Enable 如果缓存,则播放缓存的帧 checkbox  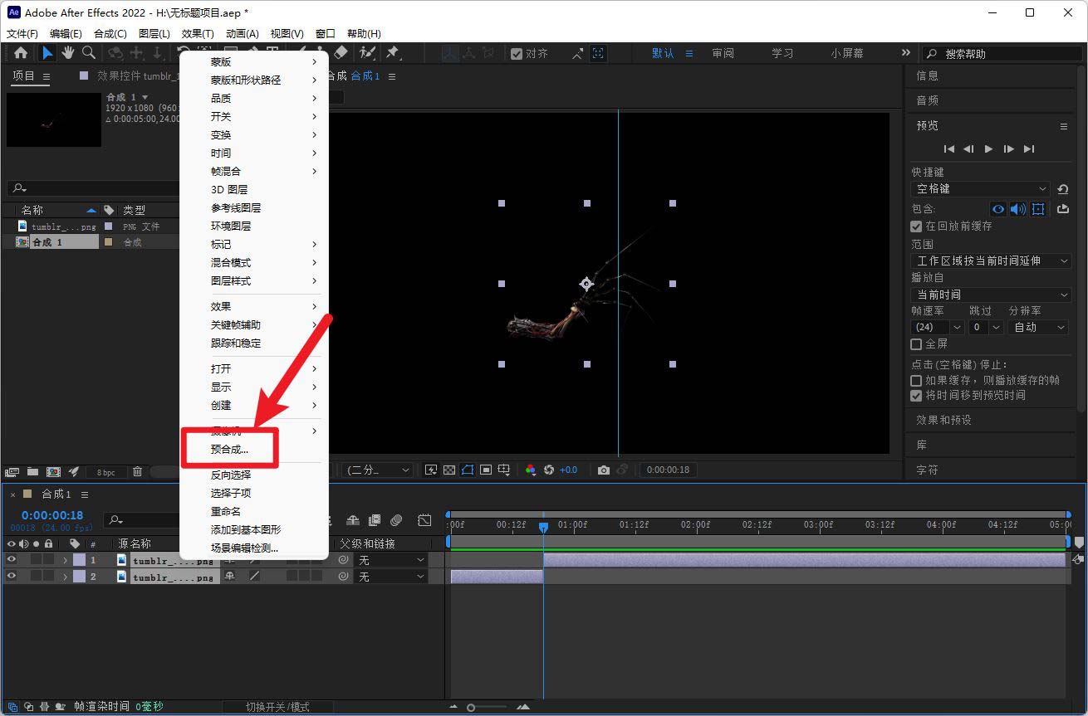[917, 380]
